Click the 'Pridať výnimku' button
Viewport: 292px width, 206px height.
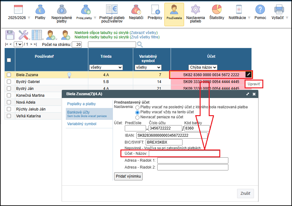point(129,176)
